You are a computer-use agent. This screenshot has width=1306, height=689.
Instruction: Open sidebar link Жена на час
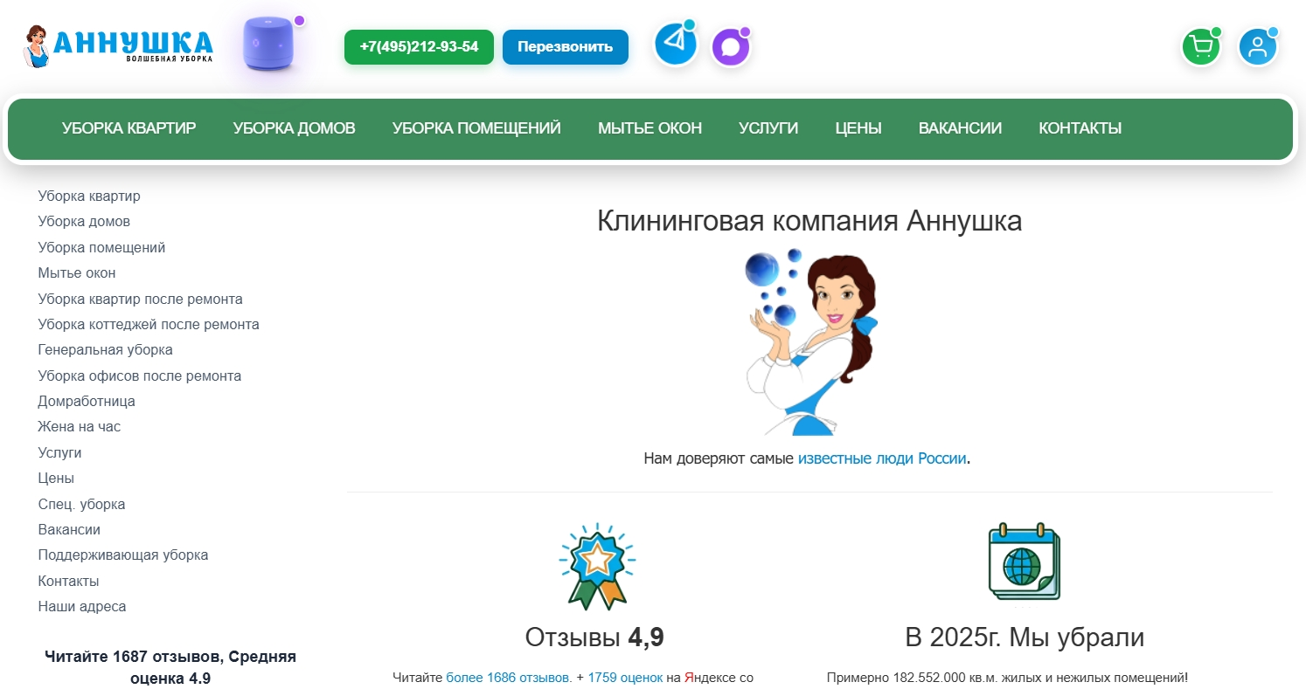[x=80, y=427]
